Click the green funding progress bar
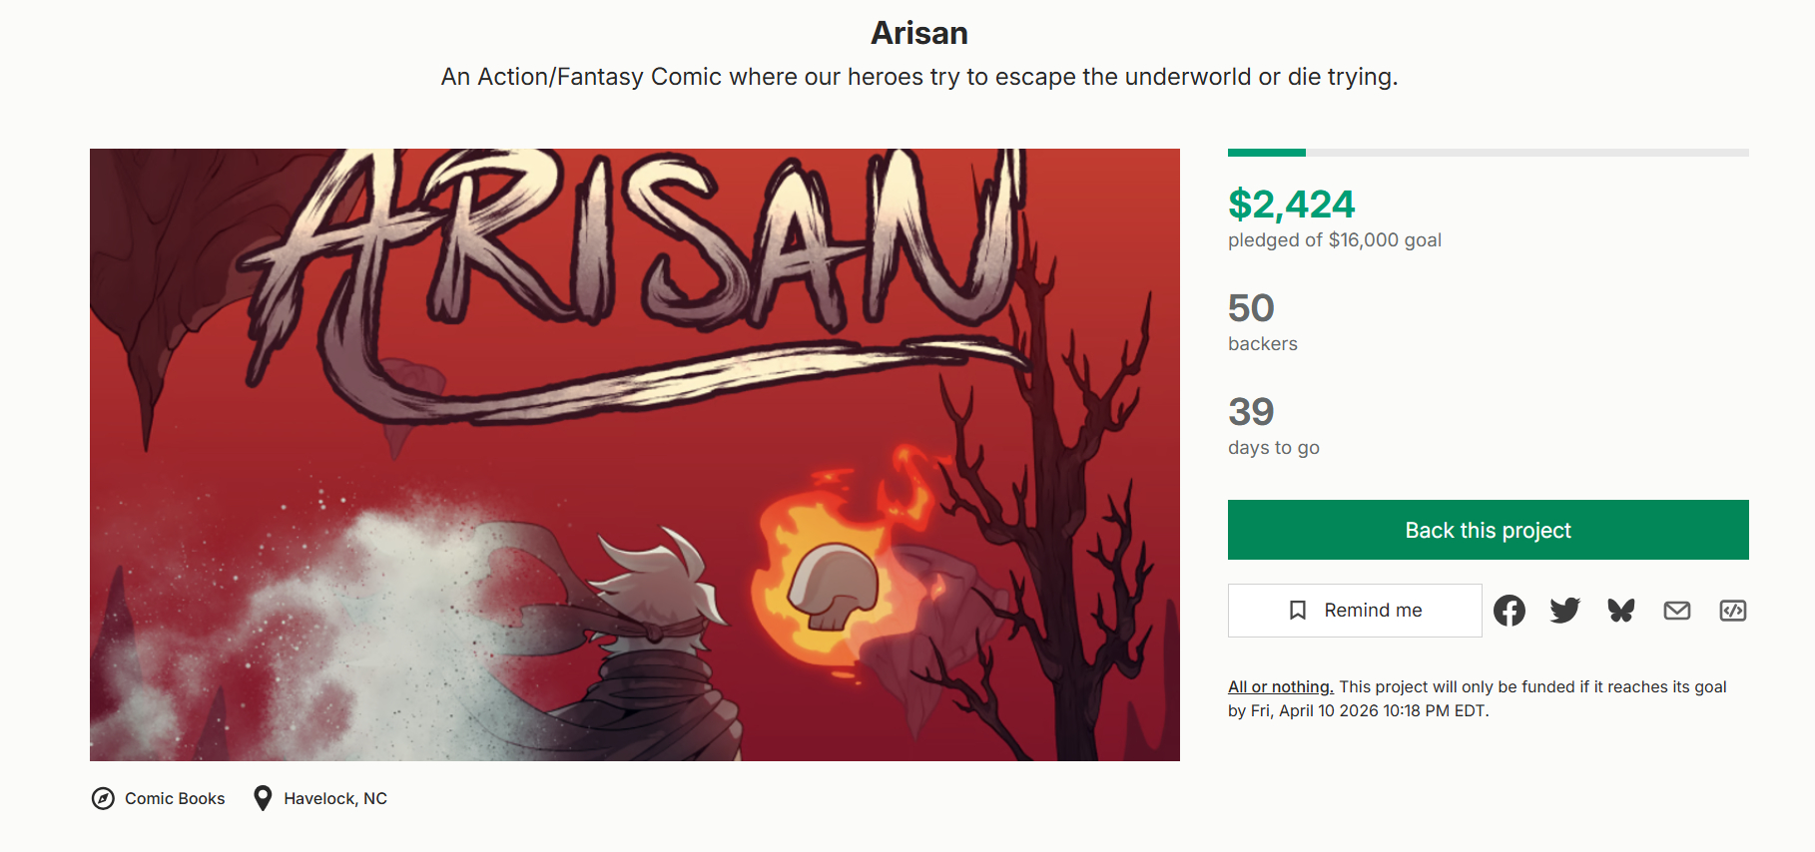1815x852 pixels. tap(1267, 153)
